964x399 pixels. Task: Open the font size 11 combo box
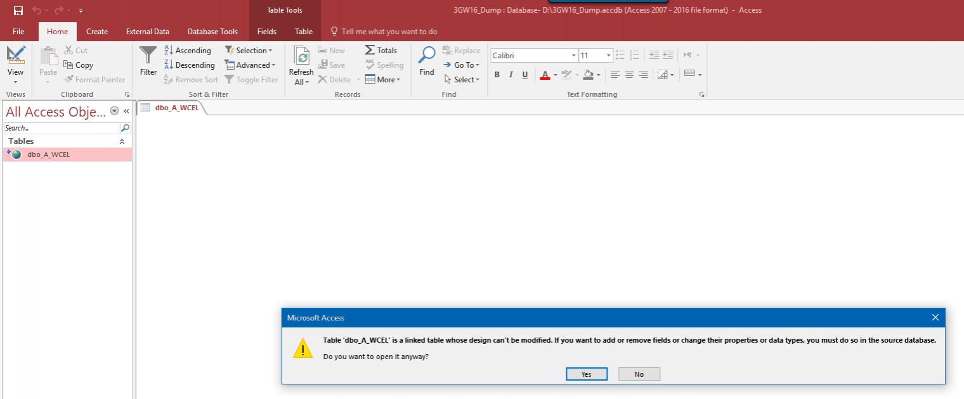point(596,56)
